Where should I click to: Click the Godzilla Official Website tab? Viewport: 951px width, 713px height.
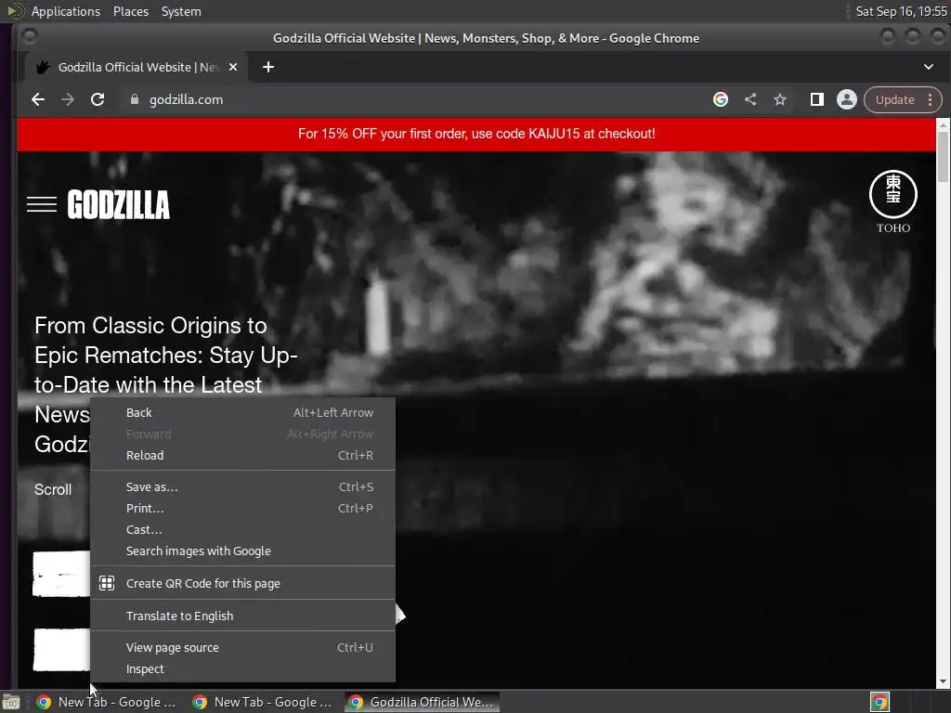click(x=136, y=67)
